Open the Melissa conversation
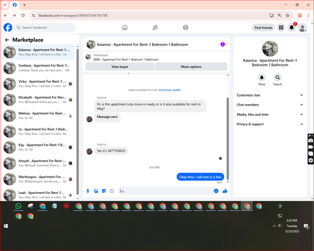Viewport: 314px width, 251px height. (x=38, y=115)
